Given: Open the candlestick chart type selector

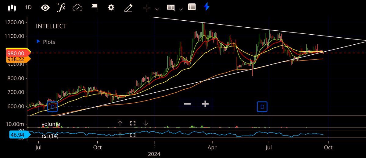Looking at the screenshot, I should coord(12,8).
